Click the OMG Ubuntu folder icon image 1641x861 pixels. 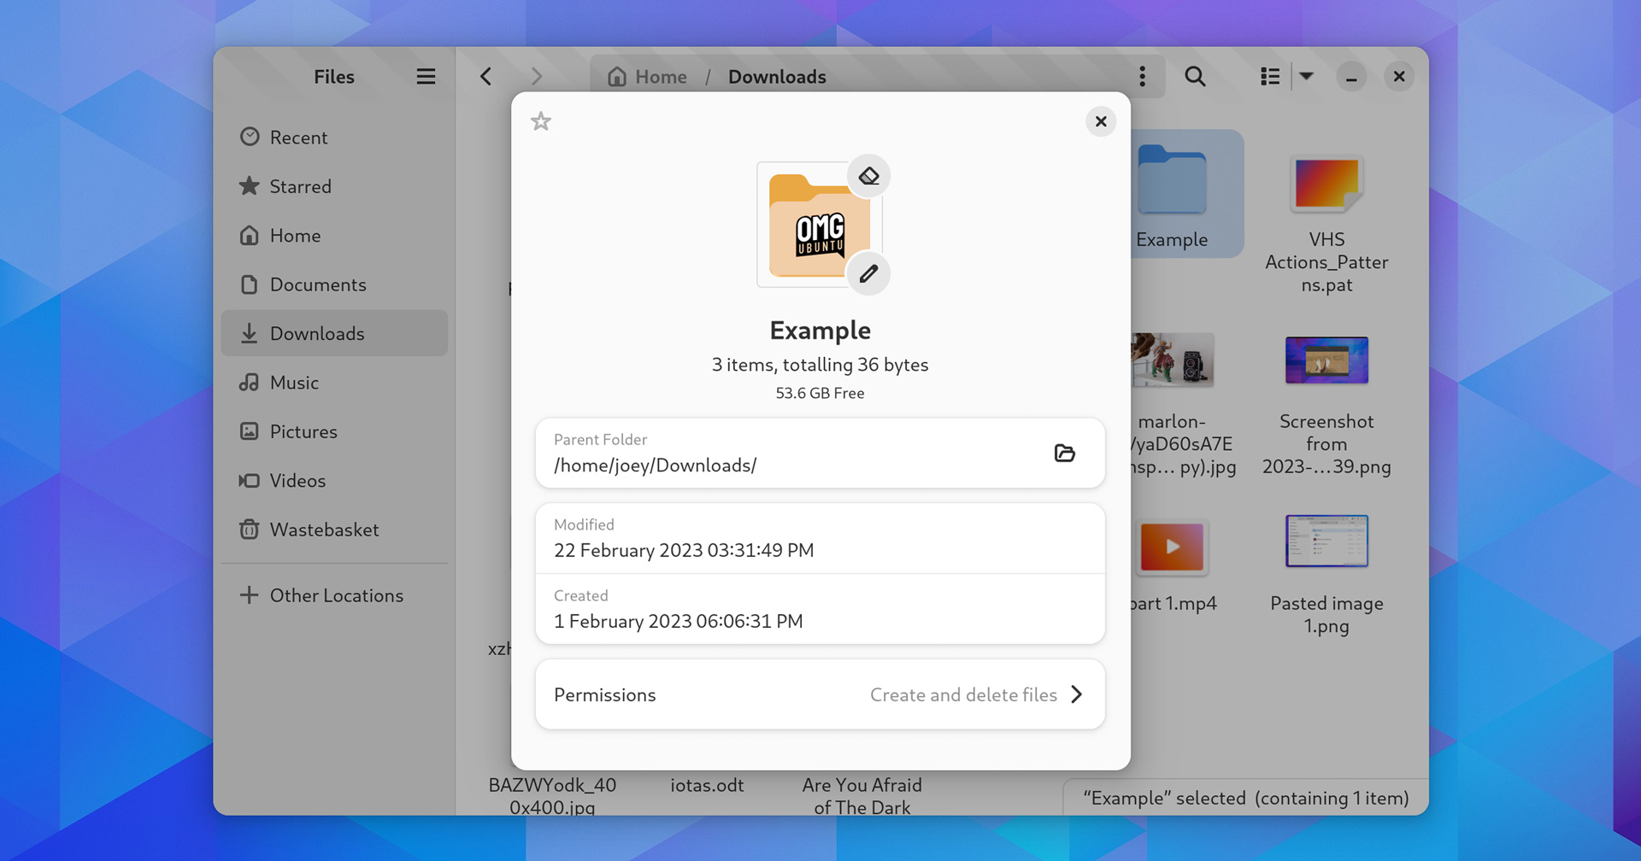[819, 225]
